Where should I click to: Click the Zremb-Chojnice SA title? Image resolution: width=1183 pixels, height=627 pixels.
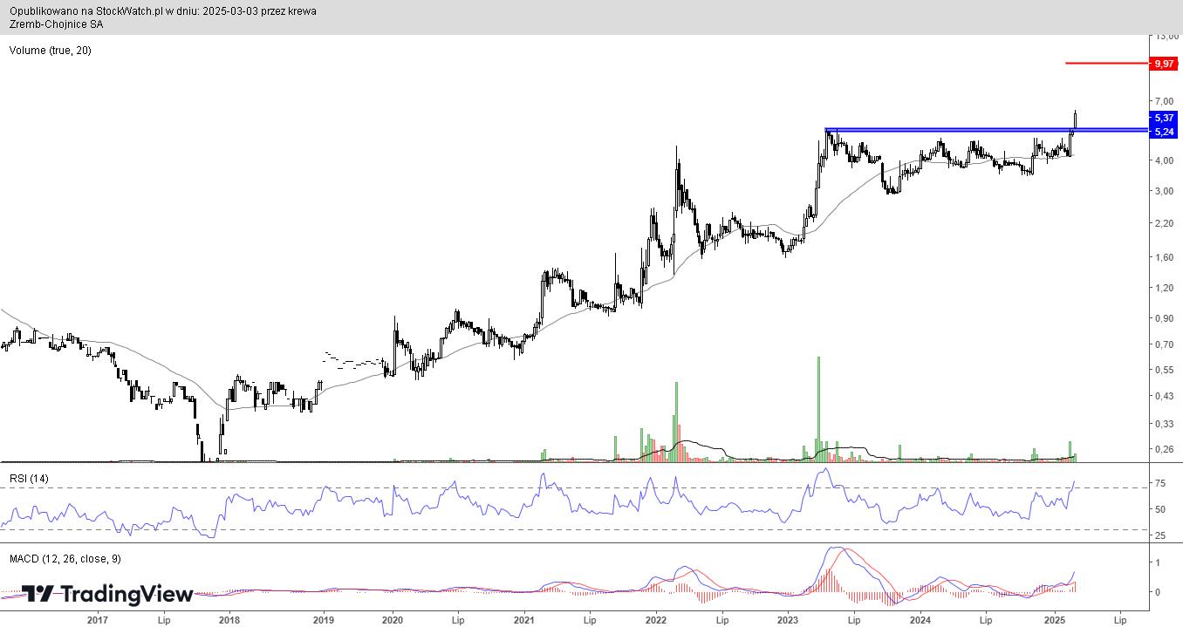(x=57, y=24)
